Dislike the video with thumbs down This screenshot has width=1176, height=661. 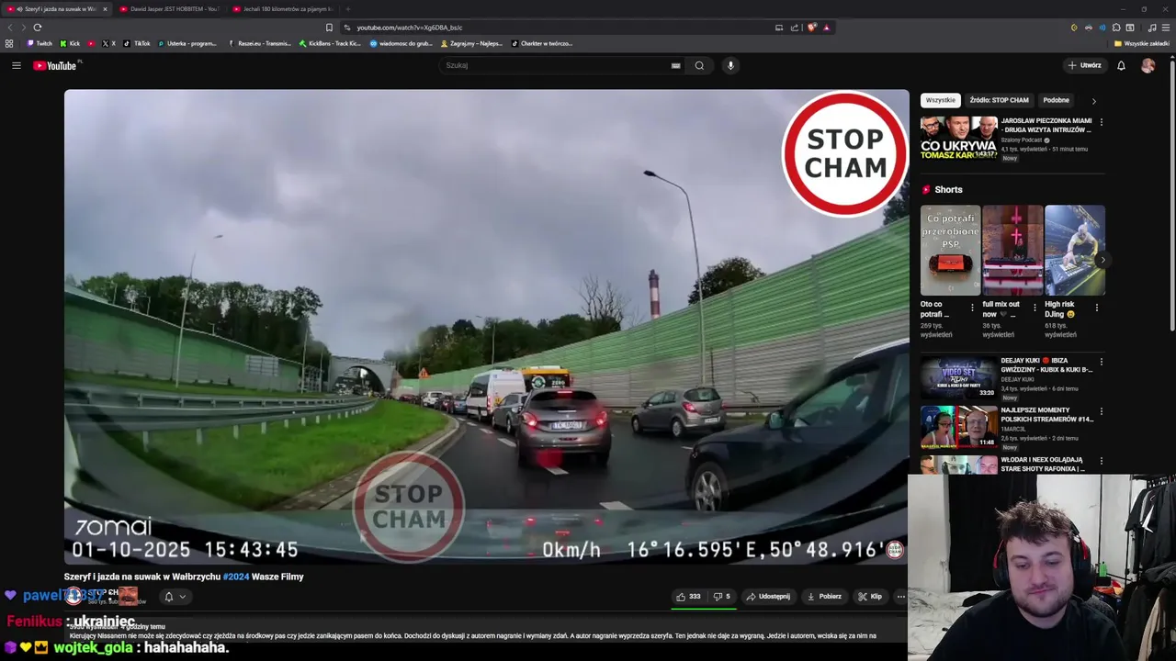(722, 597)
